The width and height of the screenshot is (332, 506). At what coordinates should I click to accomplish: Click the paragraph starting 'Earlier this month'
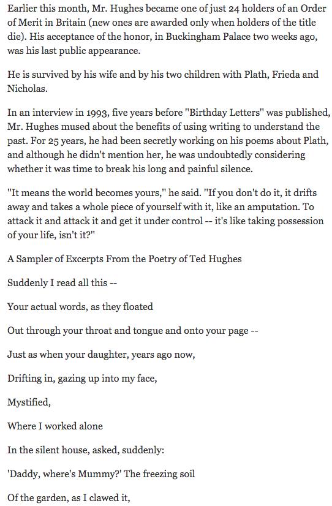tap(166, 29)
